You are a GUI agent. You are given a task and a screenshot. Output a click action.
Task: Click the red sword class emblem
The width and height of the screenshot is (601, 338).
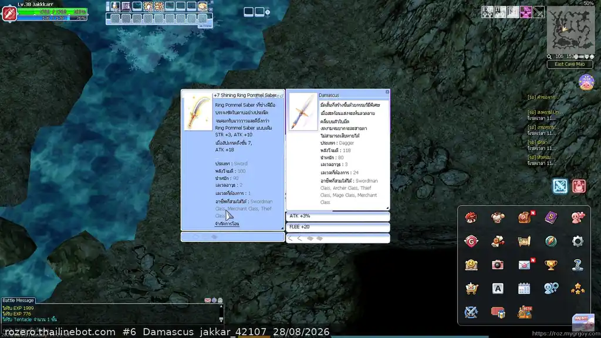click(9, 14)
